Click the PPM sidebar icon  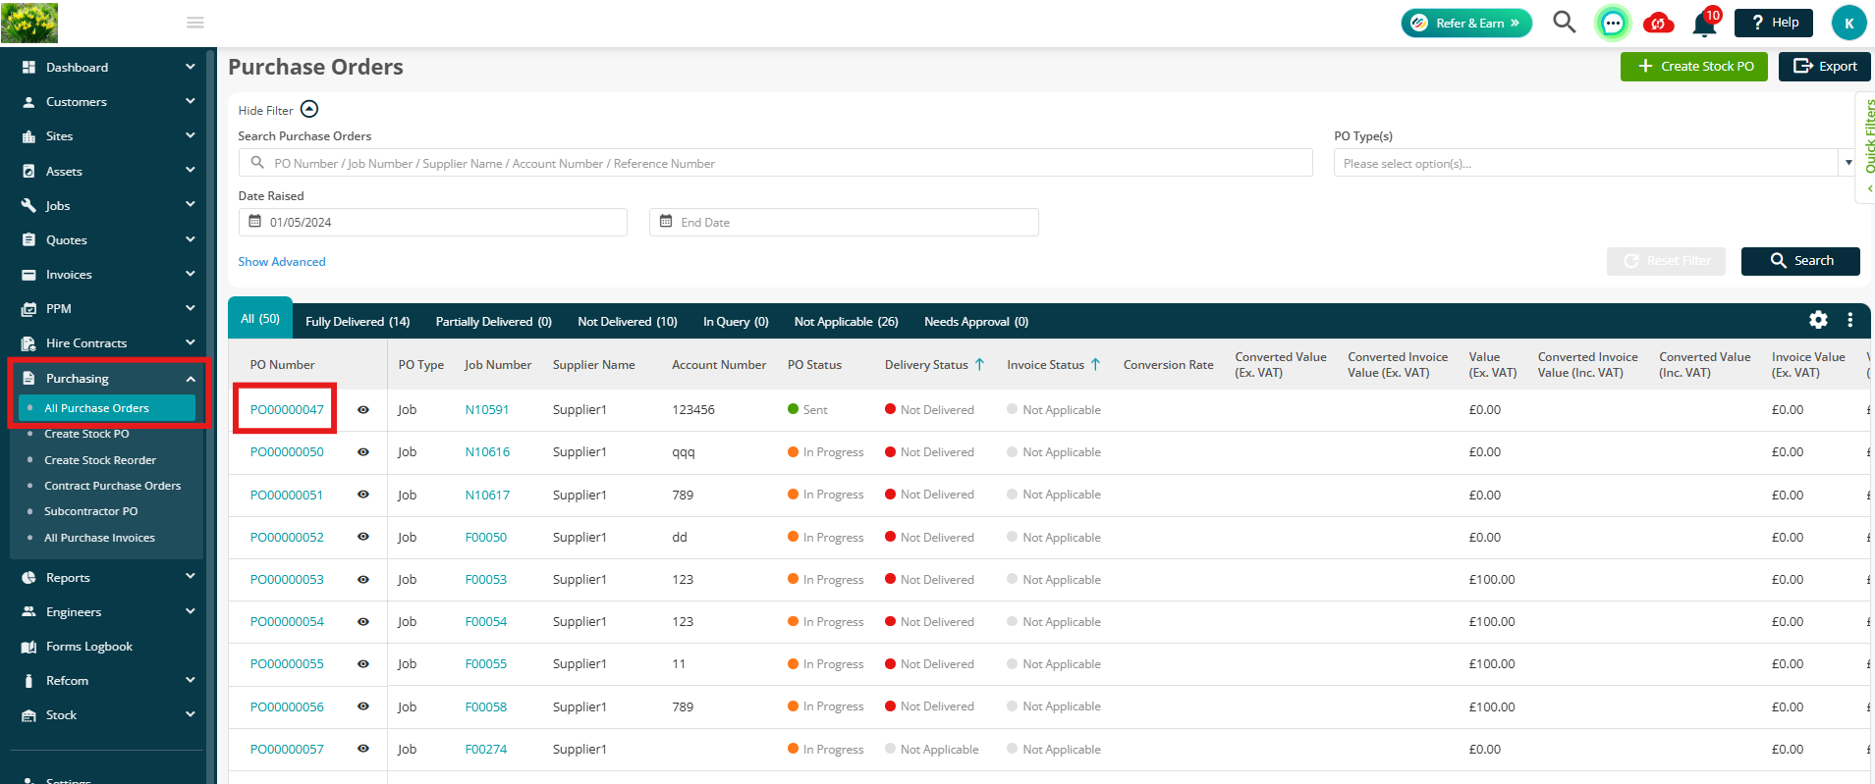click(x=28, y=309)
